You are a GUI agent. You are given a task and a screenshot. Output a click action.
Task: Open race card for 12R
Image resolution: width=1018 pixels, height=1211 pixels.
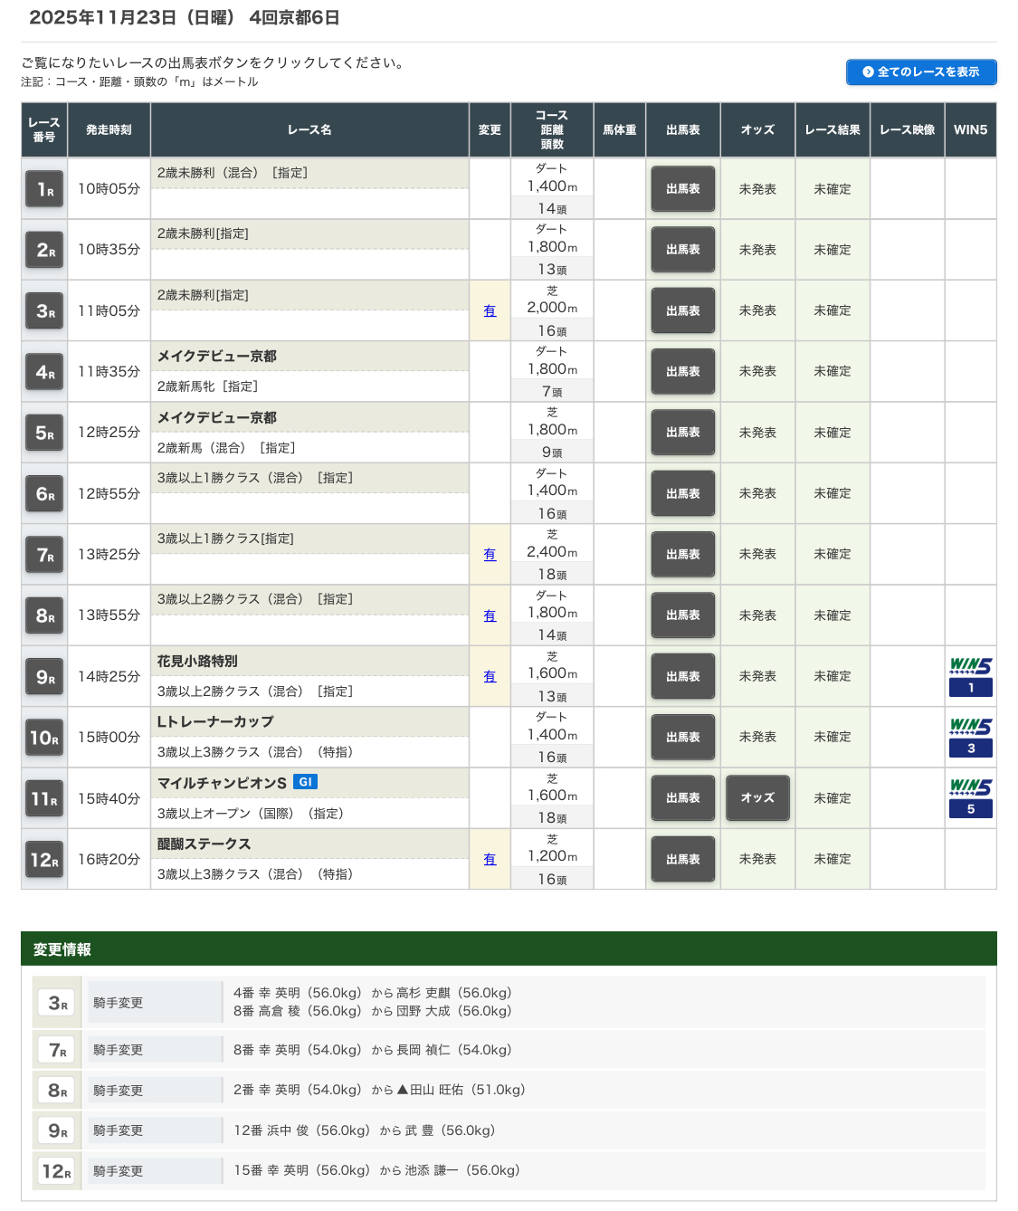pos(683,860)
